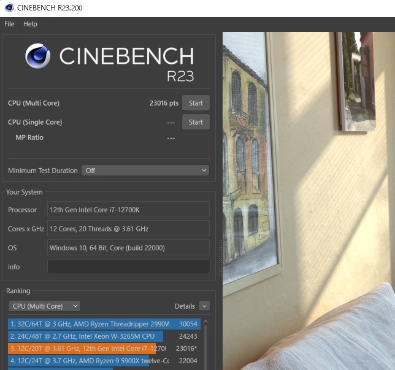This screenshot has height=370, width=395.
Task: Select the Intel Xeon W-3265M ranking row
Action: click(104, 336)
